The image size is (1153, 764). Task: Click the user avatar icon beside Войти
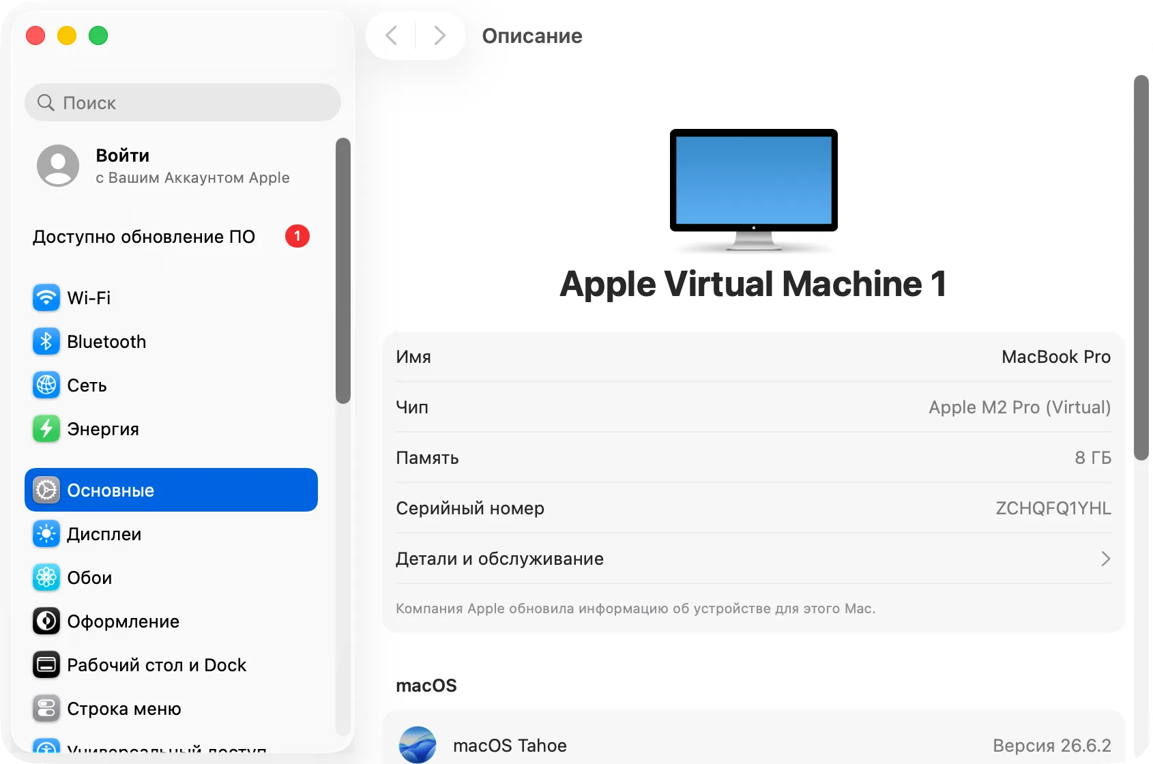tap(58, 166)
